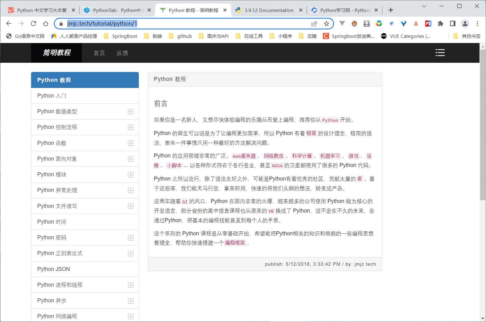Open the VUE Categories bookmark
The width and height of the screenshot is (486, 322).
[x=406, y=36]
